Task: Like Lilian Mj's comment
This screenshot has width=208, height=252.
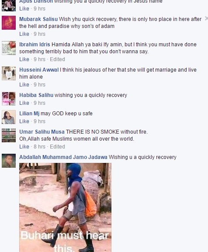Action: coord(24,121)
